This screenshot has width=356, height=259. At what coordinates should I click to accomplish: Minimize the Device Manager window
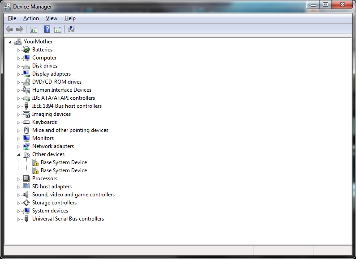click(313, 4)
